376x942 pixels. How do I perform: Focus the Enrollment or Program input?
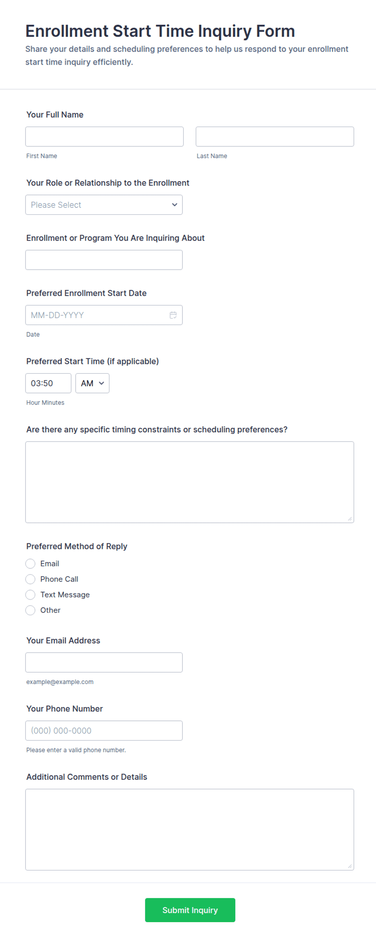(x=104, y=260)
